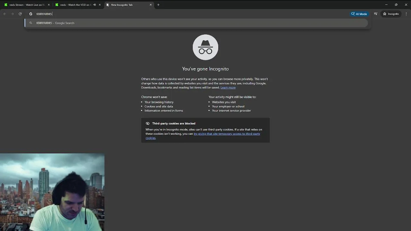Image resolution: width=411 pixels, height=231 pixels.
Task: Select the New Incognito Tab
Action: [x=128, y=5]
